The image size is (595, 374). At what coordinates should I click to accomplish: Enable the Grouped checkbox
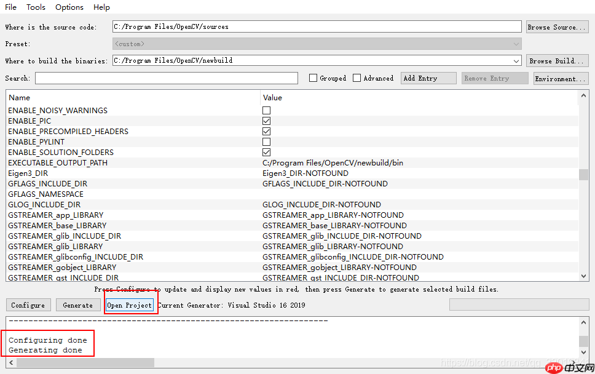tap(314, 78)
